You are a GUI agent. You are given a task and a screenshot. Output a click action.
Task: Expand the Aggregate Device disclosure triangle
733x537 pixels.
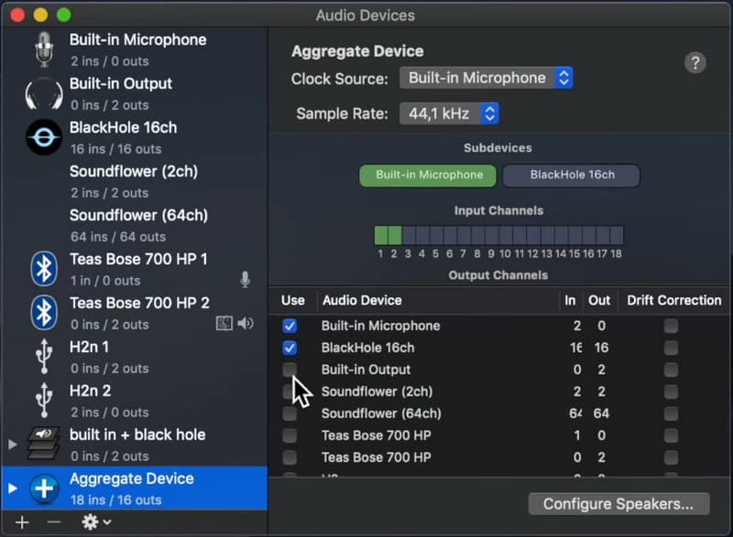(13, 489)
